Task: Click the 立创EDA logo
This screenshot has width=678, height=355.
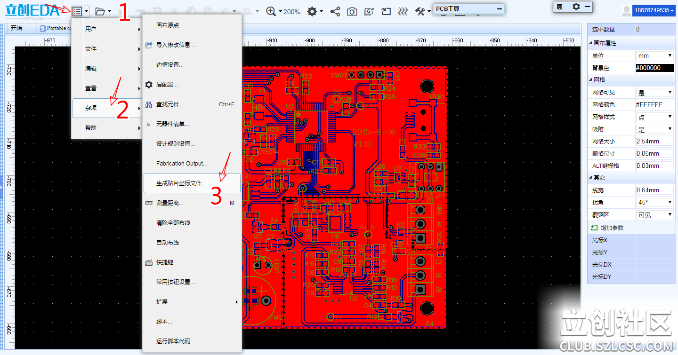Action: click(x=33, y=11)
